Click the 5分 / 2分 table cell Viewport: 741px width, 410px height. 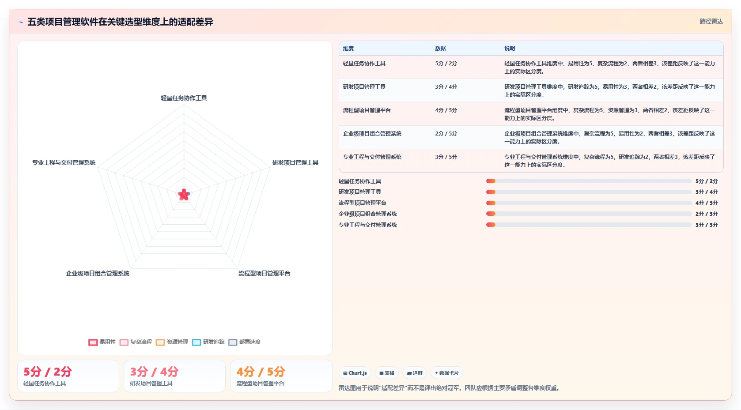(x=446, y=64)
